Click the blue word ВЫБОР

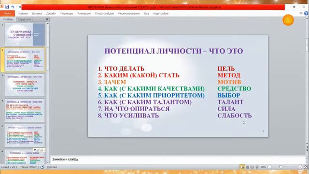point(229,96)
